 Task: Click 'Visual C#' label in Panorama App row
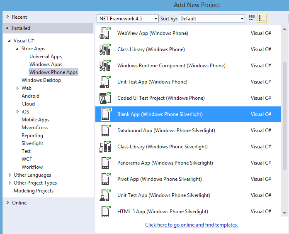(x=261, y=163)
